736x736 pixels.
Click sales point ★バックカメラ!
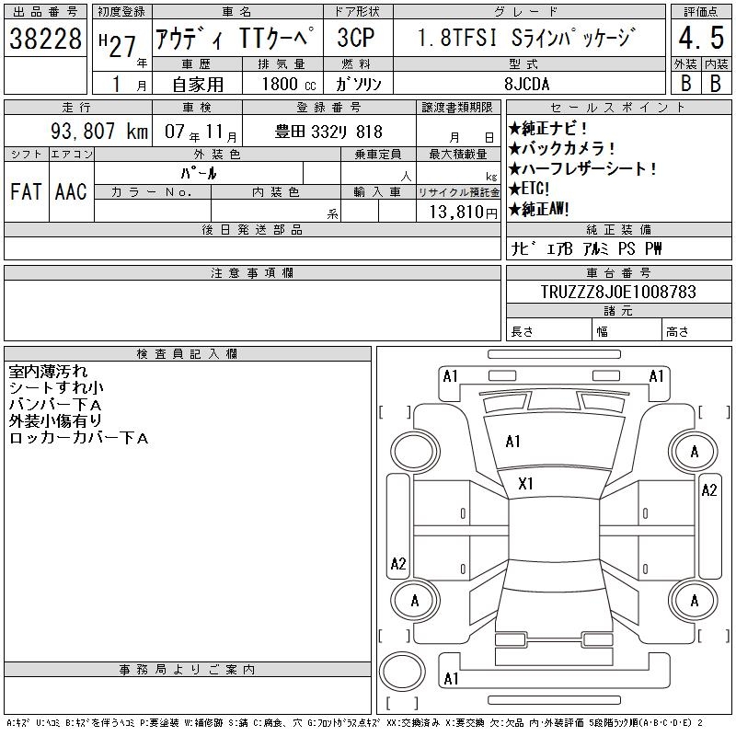(x=561, y=148)
